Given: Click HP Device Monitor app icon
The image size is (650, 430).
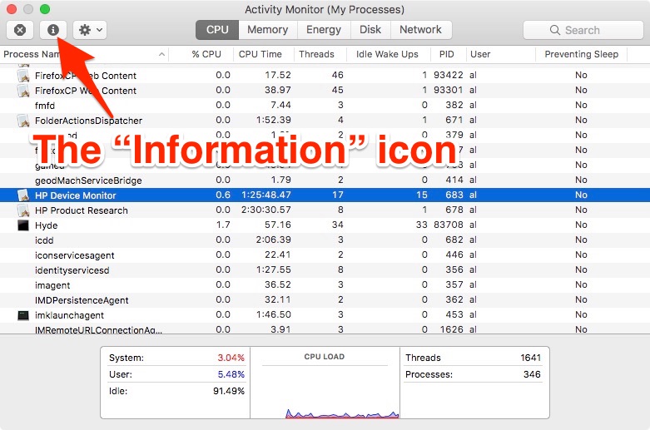Looking at the screenshot, I should point(23,195).
